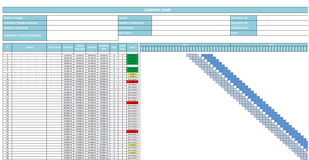Click the PROJECT NAME label cell

25,18
